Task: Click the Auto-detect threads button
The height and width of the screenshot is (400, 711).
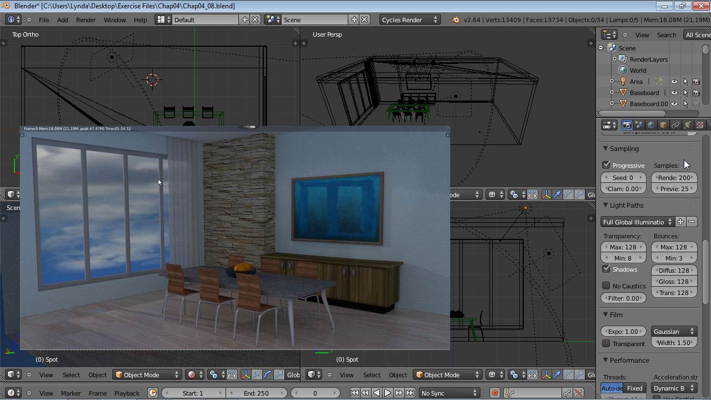Action: click(611, 388)
